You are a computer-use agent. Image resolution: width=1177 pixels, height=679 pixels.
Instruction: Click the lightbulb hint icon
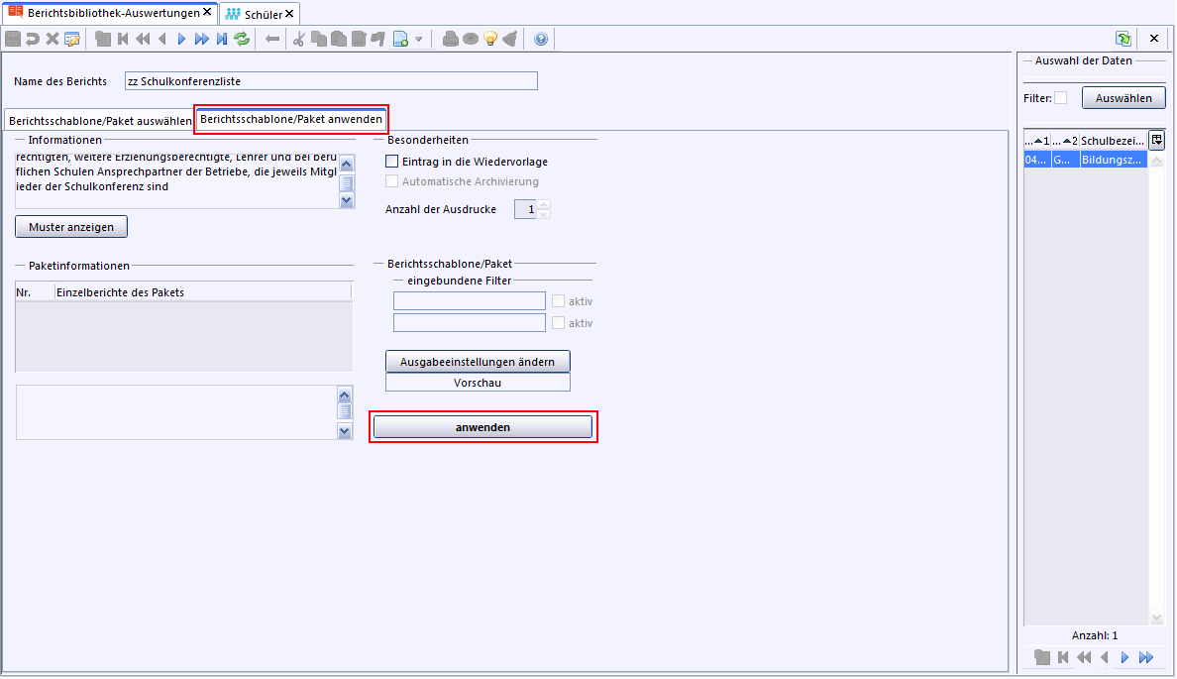489,40
